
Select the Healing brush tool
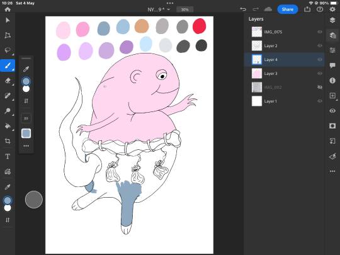pos(8,96)
